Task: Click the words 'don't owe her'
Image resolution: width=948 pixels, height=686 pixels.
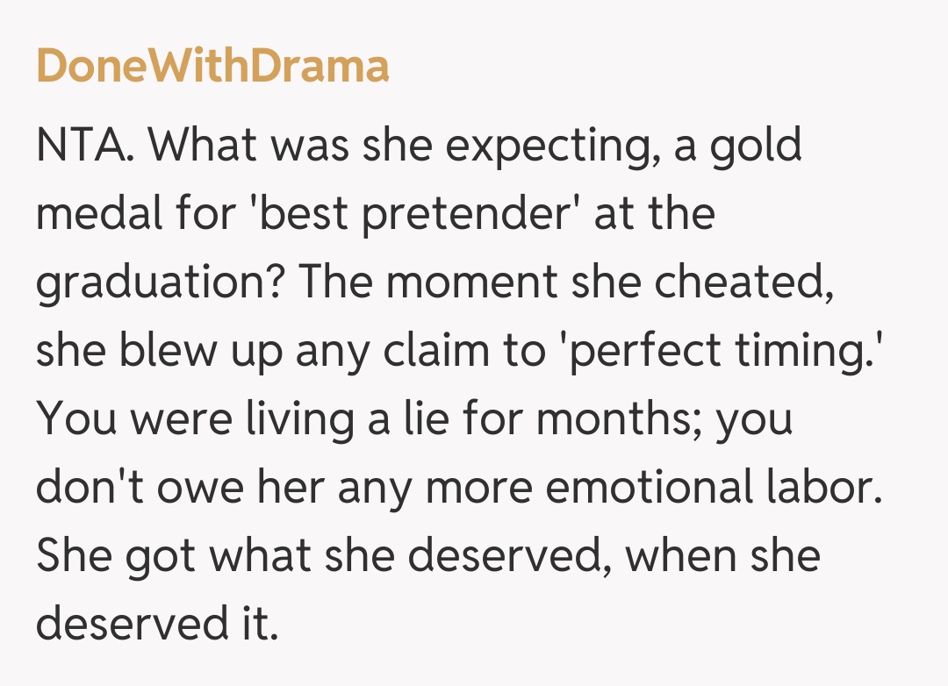Action: click(180, 488)
